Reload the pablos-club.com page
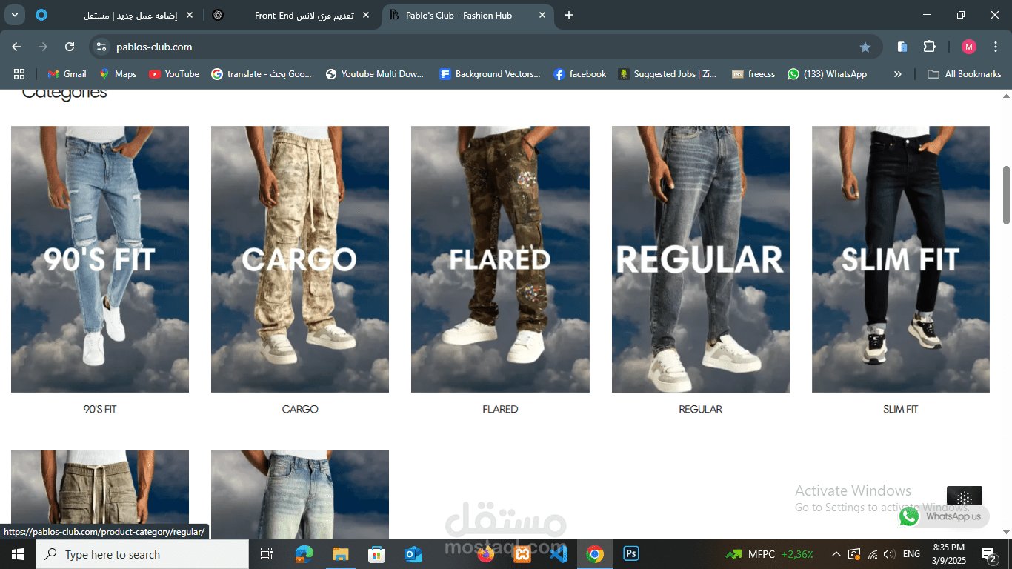This screenshot has height=569, width=1012. [70, 47]
